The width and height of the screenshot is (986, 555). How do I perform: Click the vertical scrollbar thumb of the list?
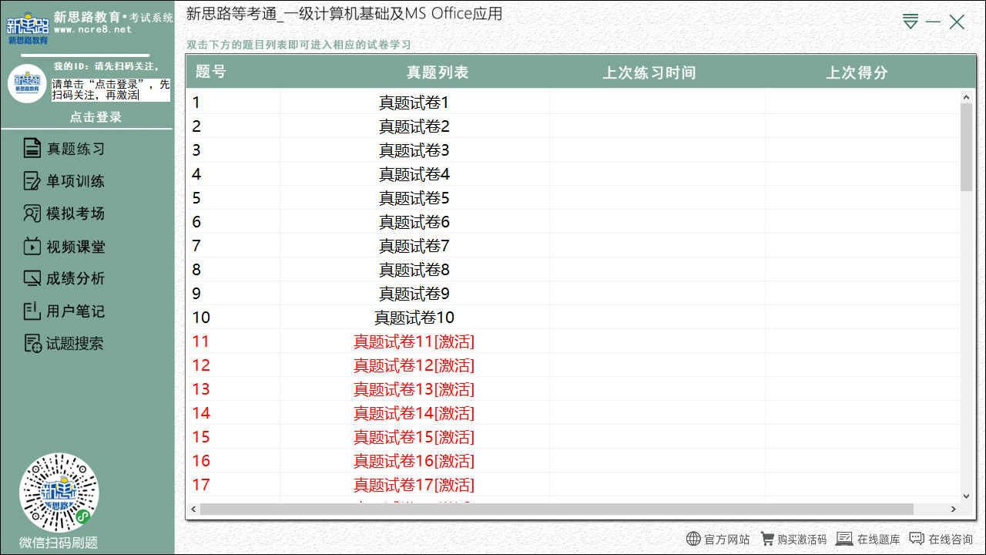967,146
